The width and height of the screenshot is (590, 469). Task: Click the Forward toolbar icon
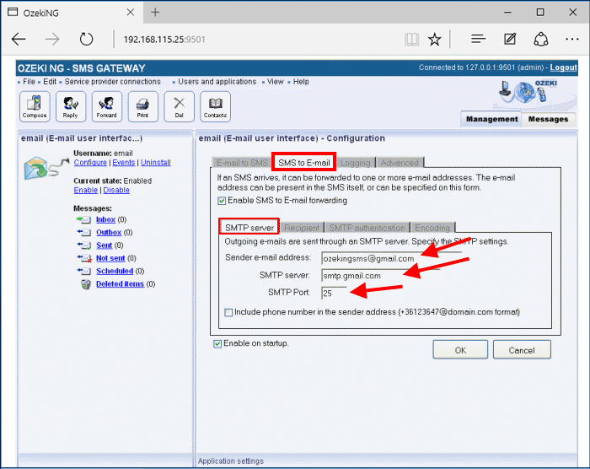point(106,106)
